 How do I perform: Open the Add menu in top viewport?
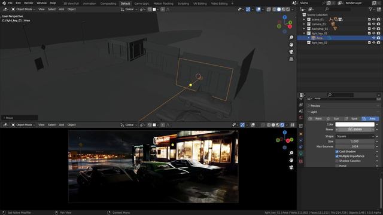pos(61,10)
